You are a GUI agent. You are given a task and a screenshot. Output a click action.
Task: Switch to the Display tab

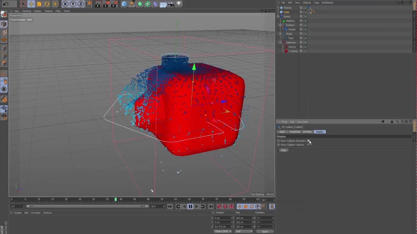(320, 132)
